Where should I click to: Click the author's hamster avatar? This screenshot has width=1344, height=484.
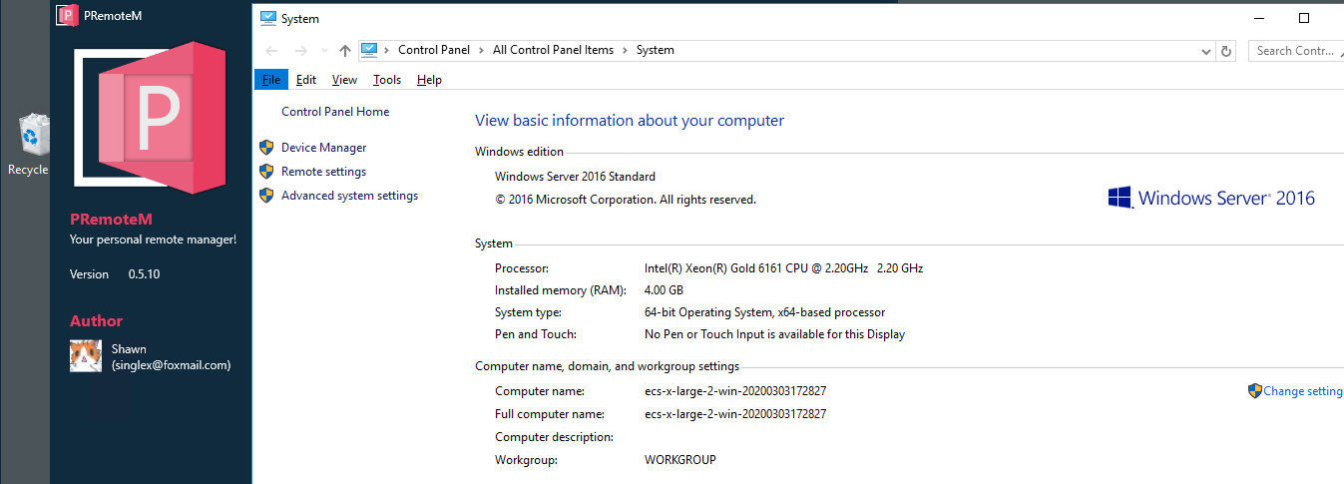click(x=86, y=356)
